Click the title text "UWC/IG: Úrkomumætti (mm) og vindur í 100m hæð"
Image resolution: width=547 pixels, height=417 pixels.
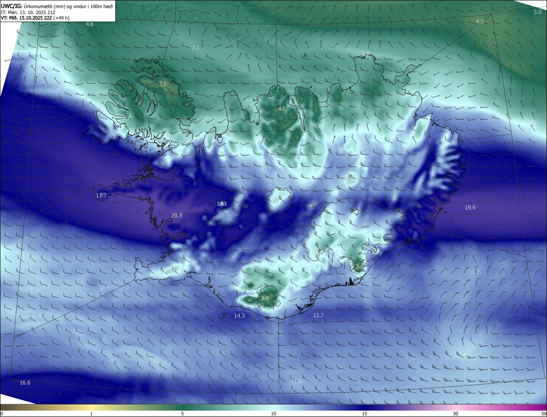tap(57, 6)
